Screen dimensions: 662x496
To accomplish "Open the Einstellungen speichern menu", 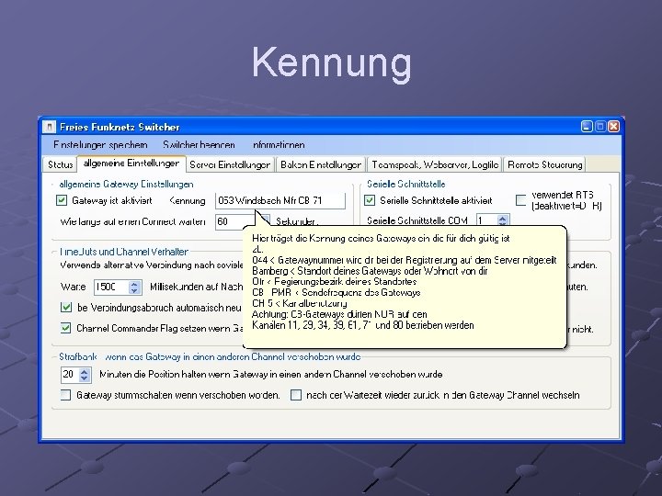I will tap(100, 145).
